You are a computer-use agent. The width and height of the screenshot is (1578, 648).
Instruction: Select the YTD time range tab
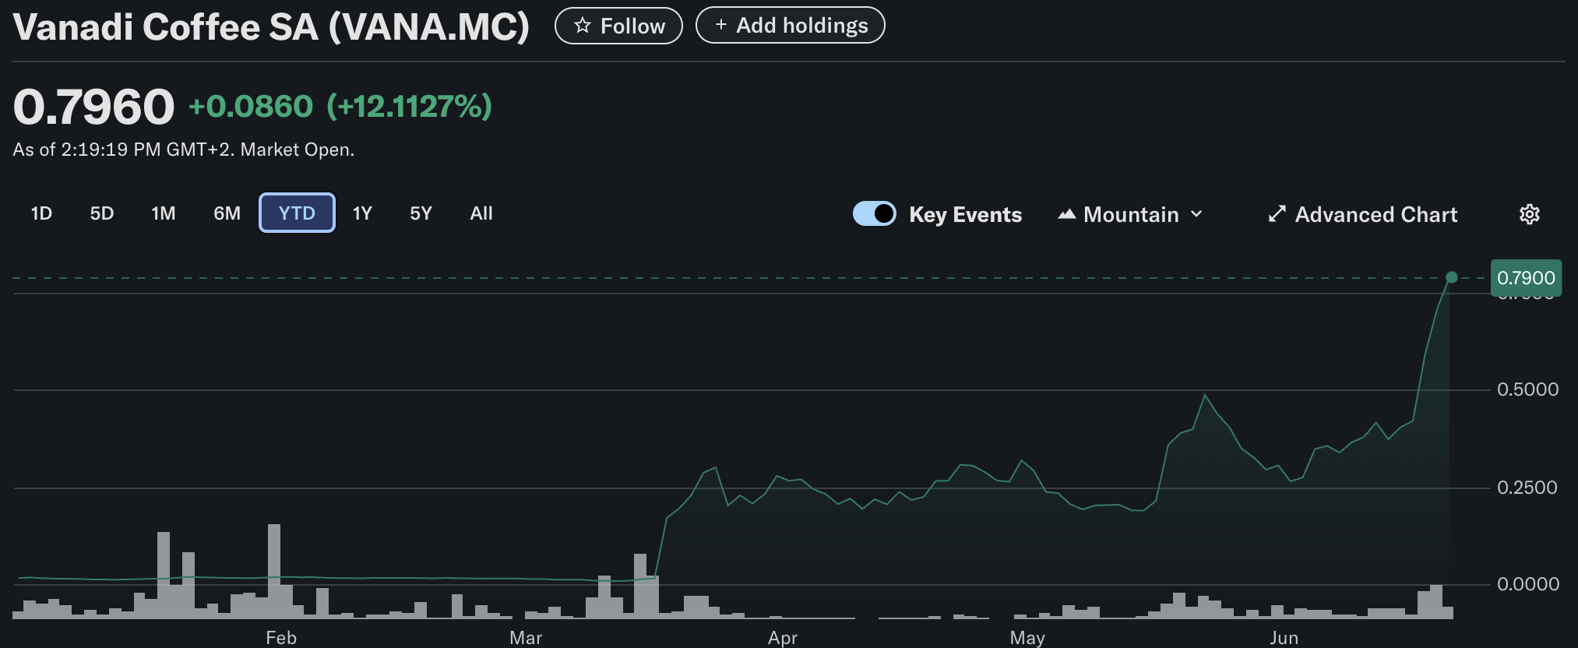[297, 213]
